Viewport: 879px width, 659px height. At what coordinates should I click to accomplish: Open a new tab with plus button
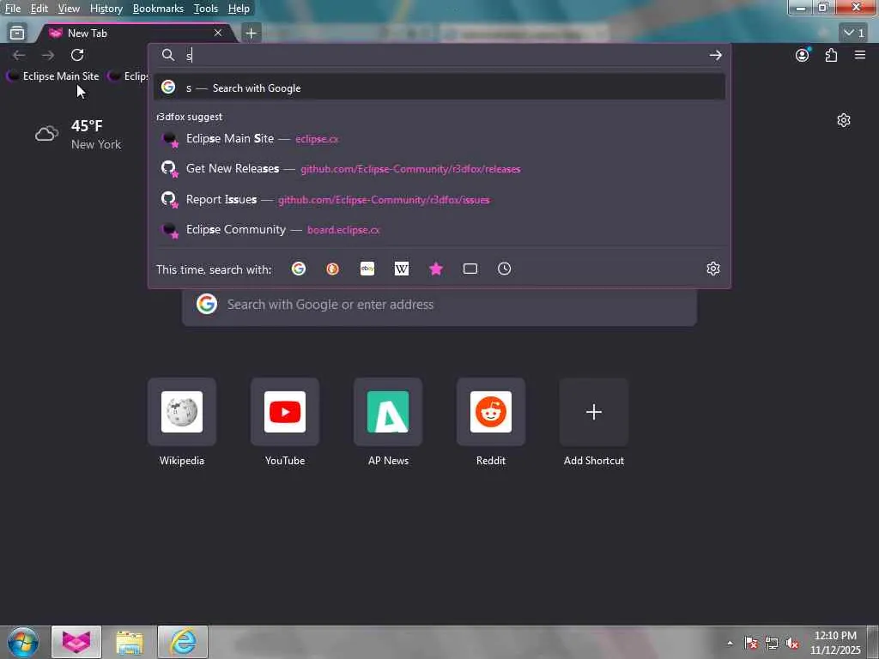coord(252,33)
